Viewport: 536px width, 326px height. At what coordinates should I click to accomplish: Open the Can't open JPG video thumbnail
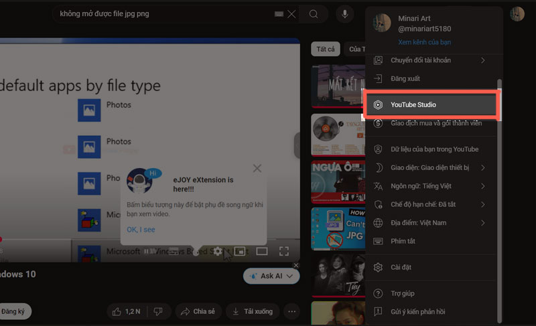[x=338, y=229]
